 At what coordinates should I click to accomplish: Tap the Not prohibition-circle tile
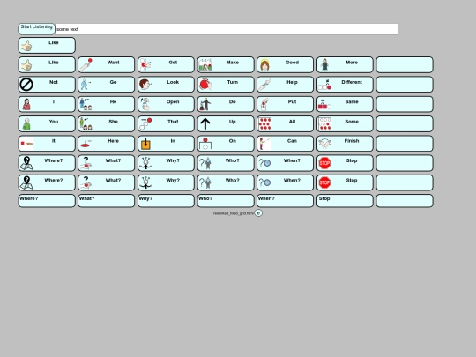(47, 85)
